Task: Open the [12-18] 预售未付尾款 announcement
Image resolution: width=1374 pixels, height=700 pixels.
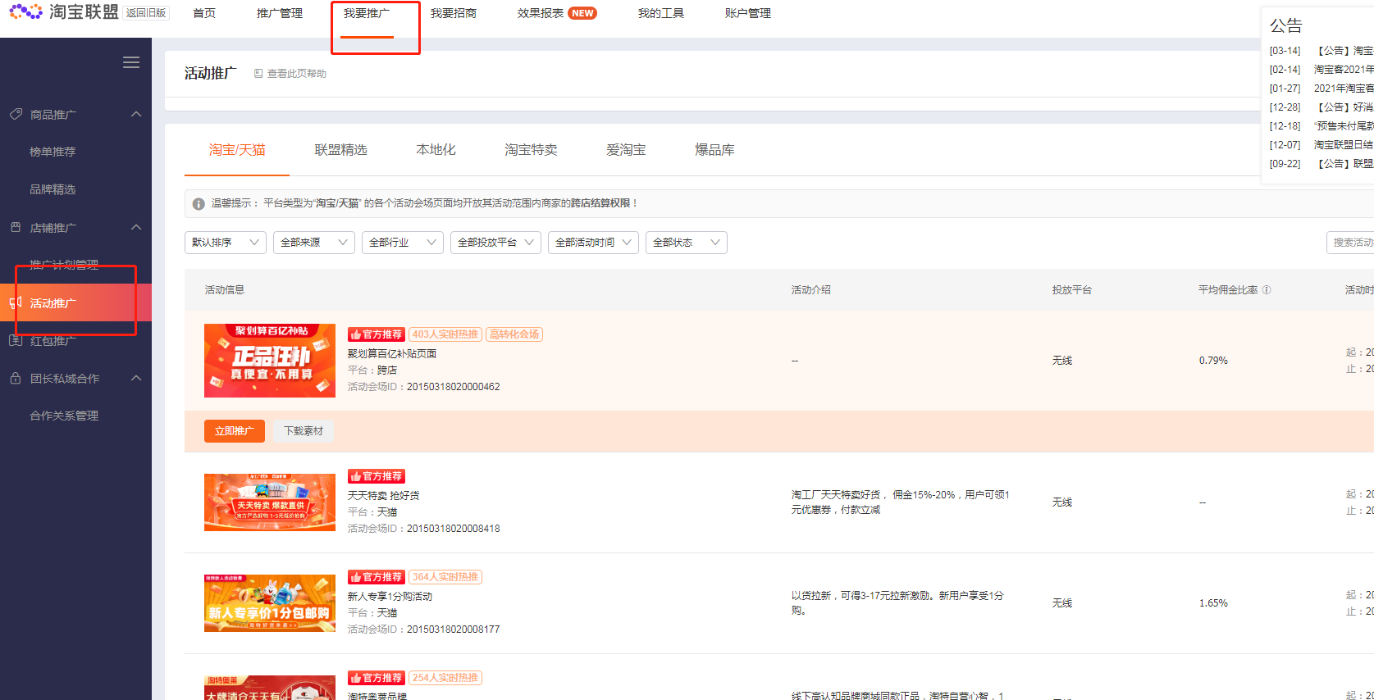Action: (1322, 126)
